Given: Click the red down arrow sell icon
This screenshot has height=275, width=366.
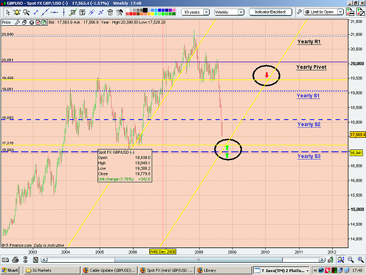Looking at the screenshot, I should tap(38, 22).
